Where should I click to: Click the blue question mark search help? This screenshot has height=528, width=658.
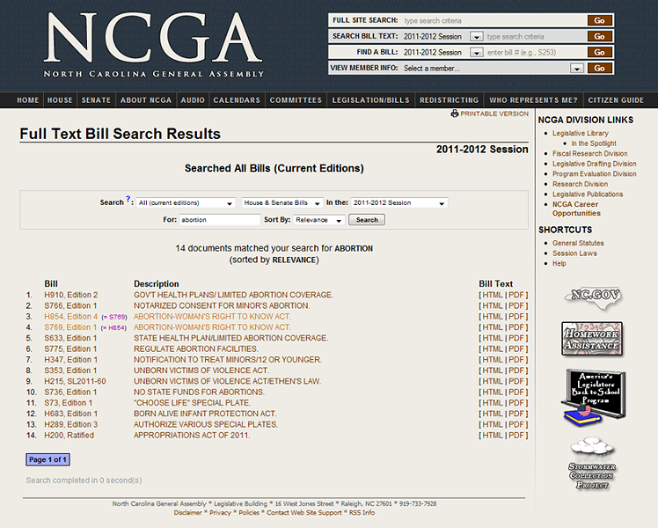click(x=128, y=199)
